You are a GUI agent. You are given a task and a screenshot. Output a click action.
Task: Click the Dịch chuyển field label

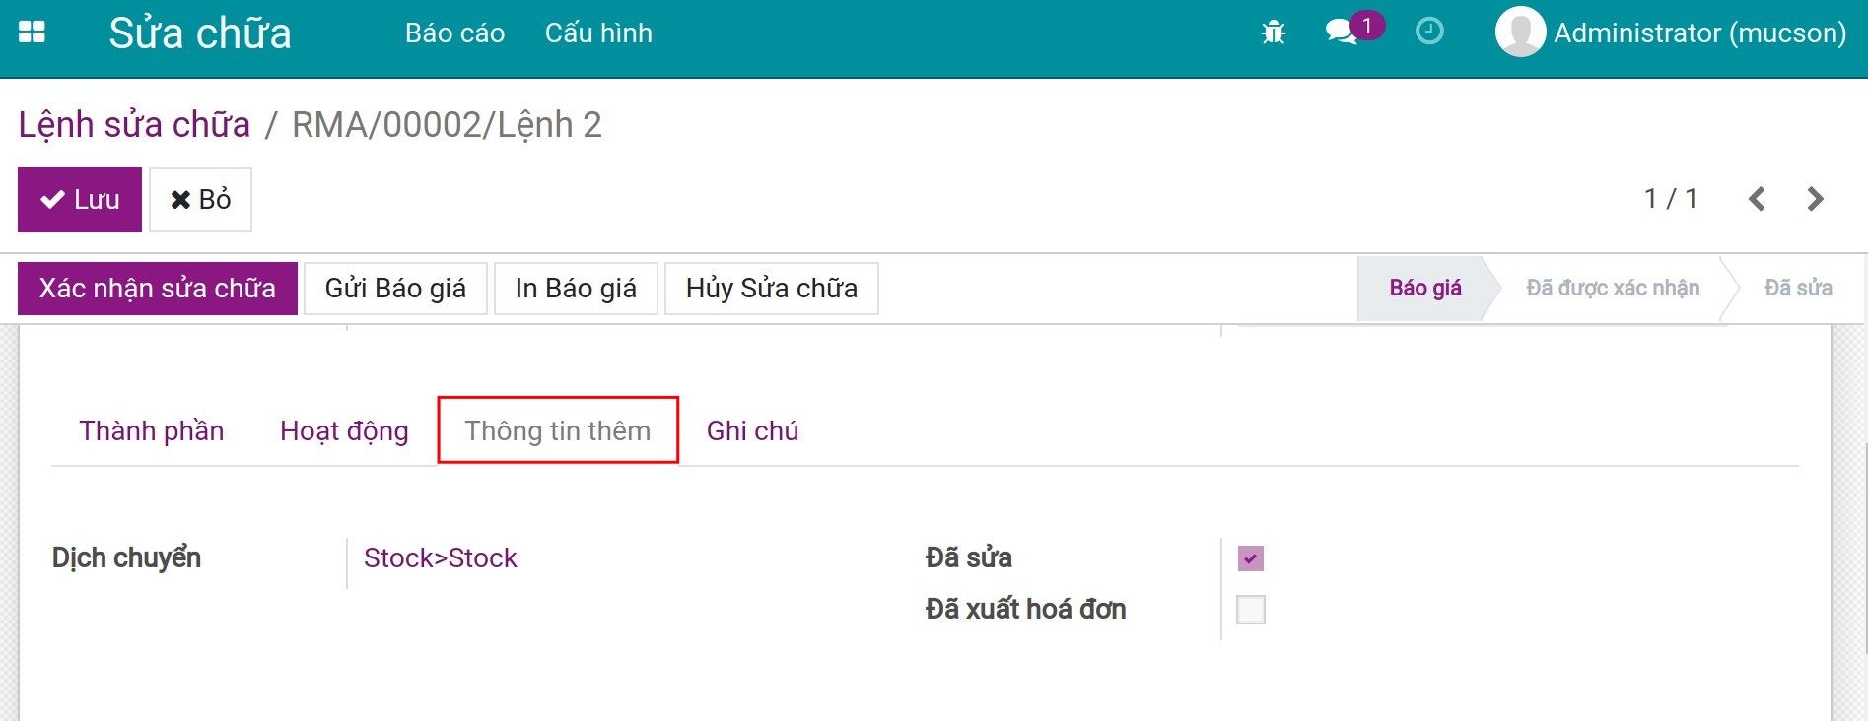pos(126,558)
